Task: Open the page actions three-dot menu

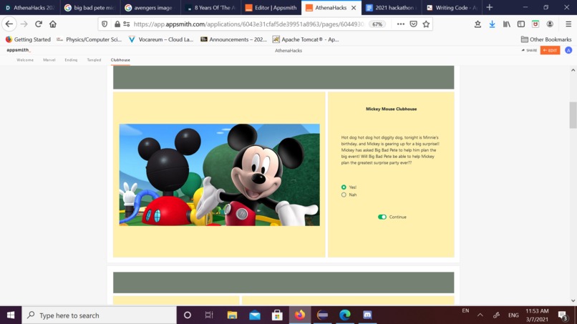Action: coord(400,24)
